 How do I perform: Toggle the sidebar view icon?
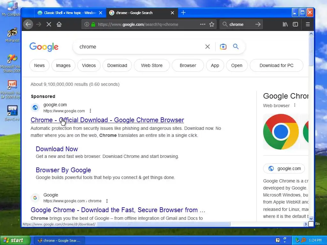click(x=295, y=24)
